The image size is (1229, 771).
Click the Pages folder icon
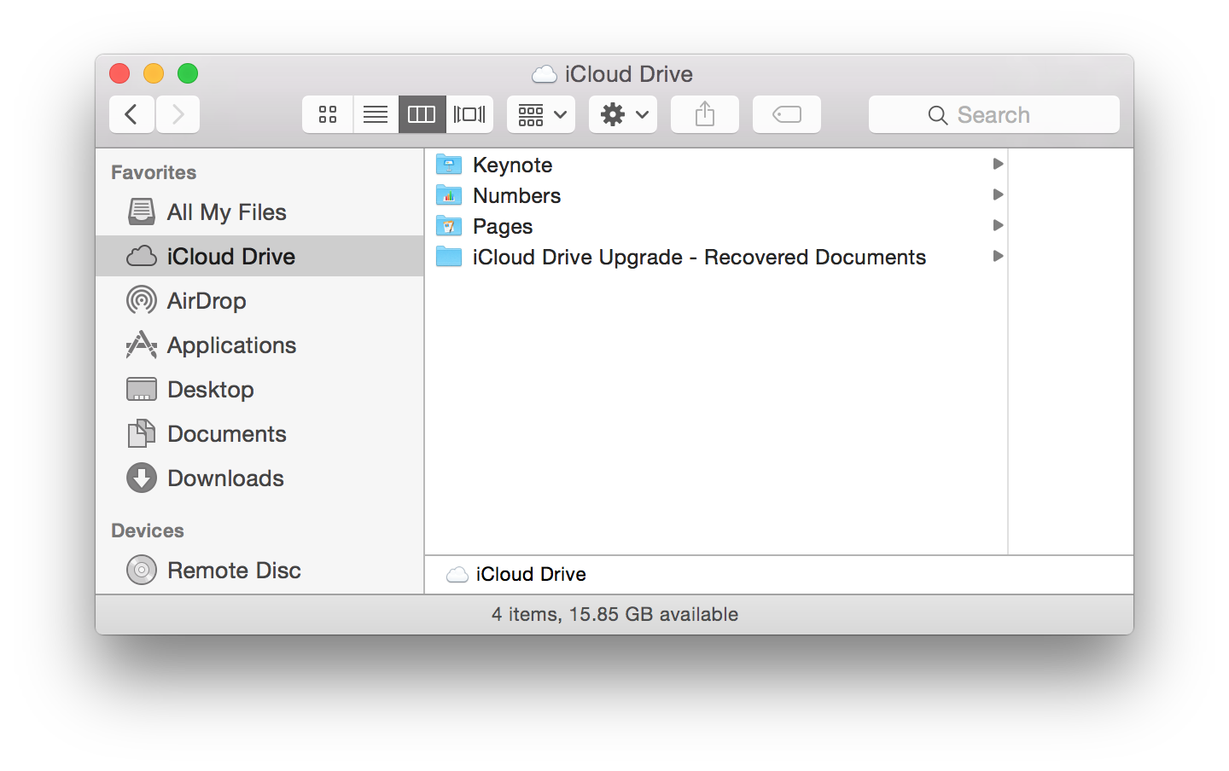coord(449,226)
